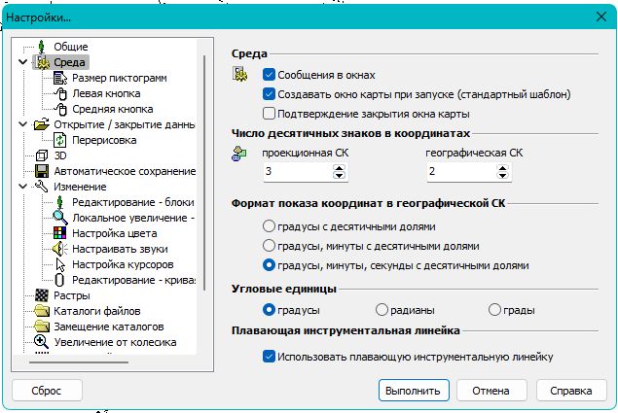Viewport: 618px width, 413px height.
Task: Collapse the Среда tree node
Action: pos(23,62)
